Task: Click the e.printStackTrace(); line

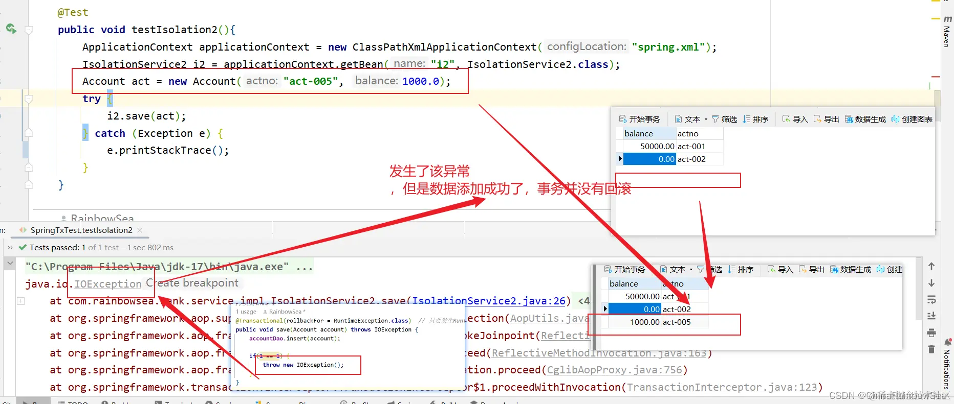Action: (168, 150)
